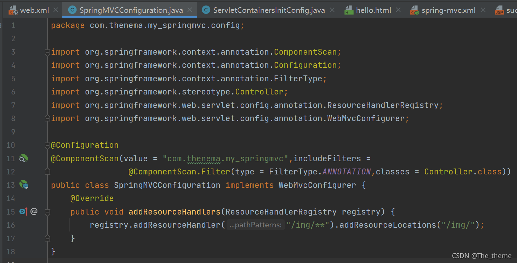This screenshot has width=517, height=263.
Task: Click Controller.class on line 12
Action: pyautogui.click(x=463, y=172)
